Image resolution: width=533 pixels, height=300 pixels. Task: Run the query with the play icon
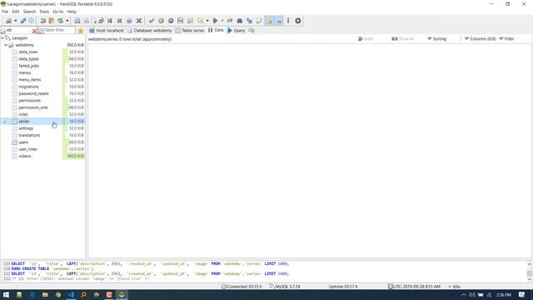[x=215, y=21]
